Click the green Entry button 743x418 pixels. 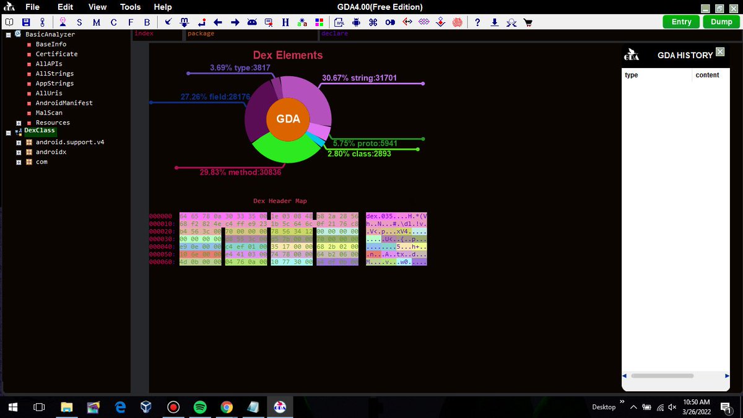coord(681,22)
